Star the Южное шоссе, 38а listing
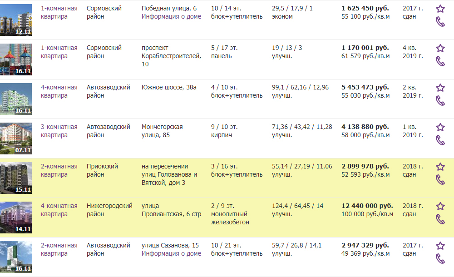 440,88
